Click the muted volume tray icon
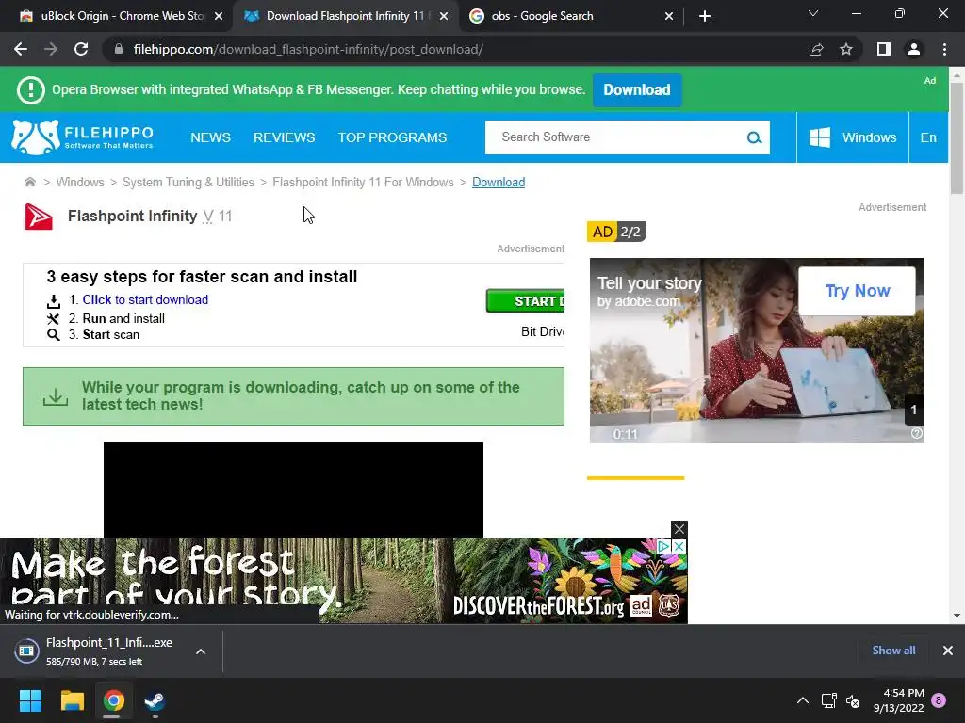The height and width of the screenshot is (723, 965). pyautogui.click(x=853, y=700)
